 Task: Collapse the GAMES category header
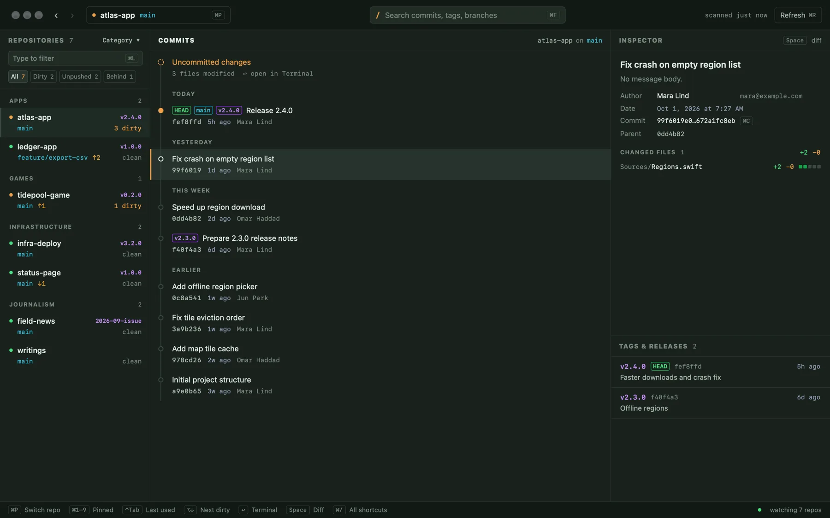pos(75,179)
